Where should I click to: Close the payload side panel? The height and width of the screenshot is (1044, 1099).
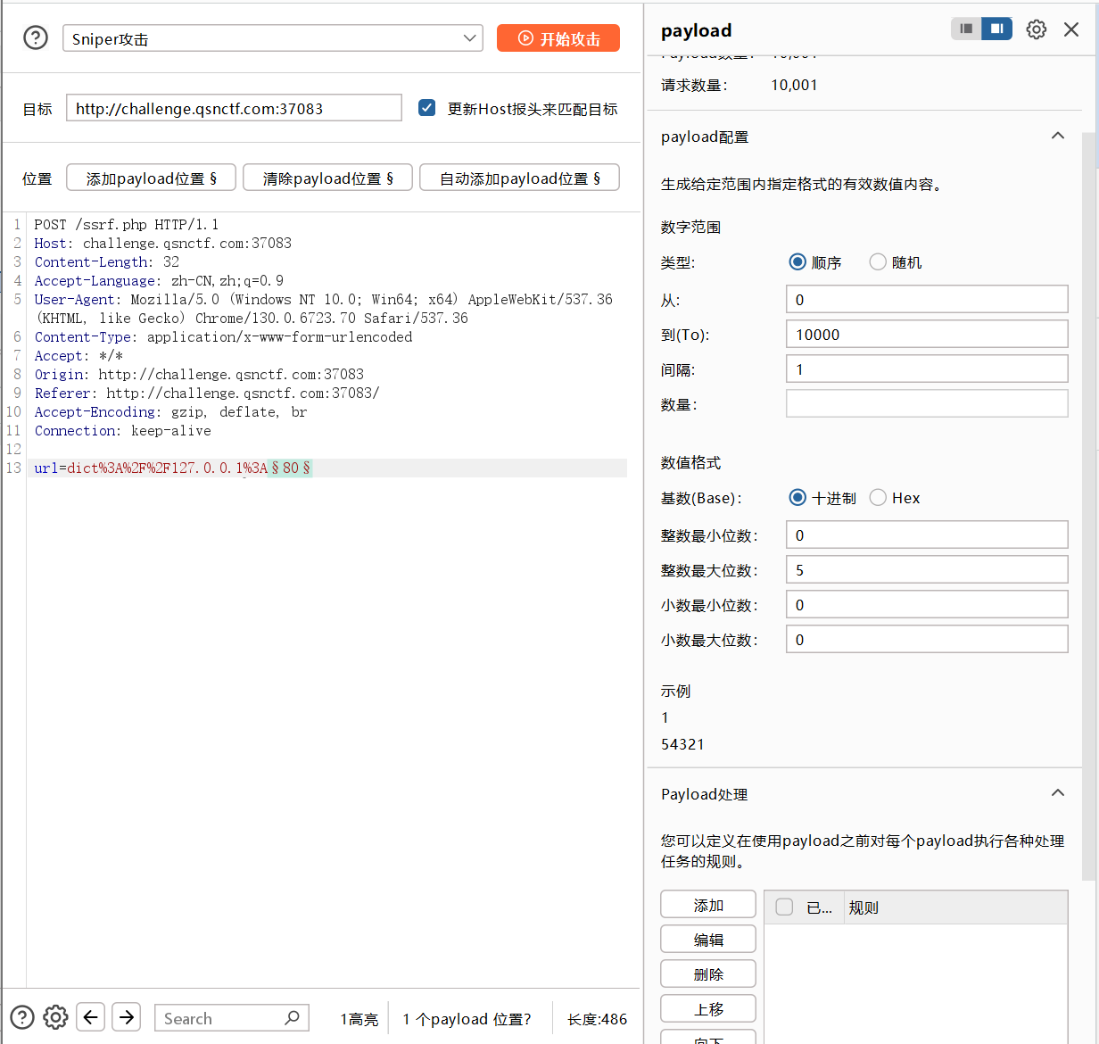(x=1071, y=29)
